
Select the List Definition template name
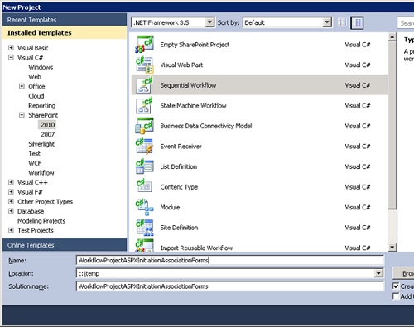[x=179, y=166]
